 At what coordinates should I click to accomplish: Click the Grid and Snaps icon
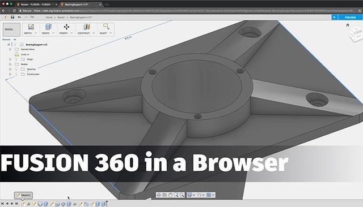click(x=199, y=195)
